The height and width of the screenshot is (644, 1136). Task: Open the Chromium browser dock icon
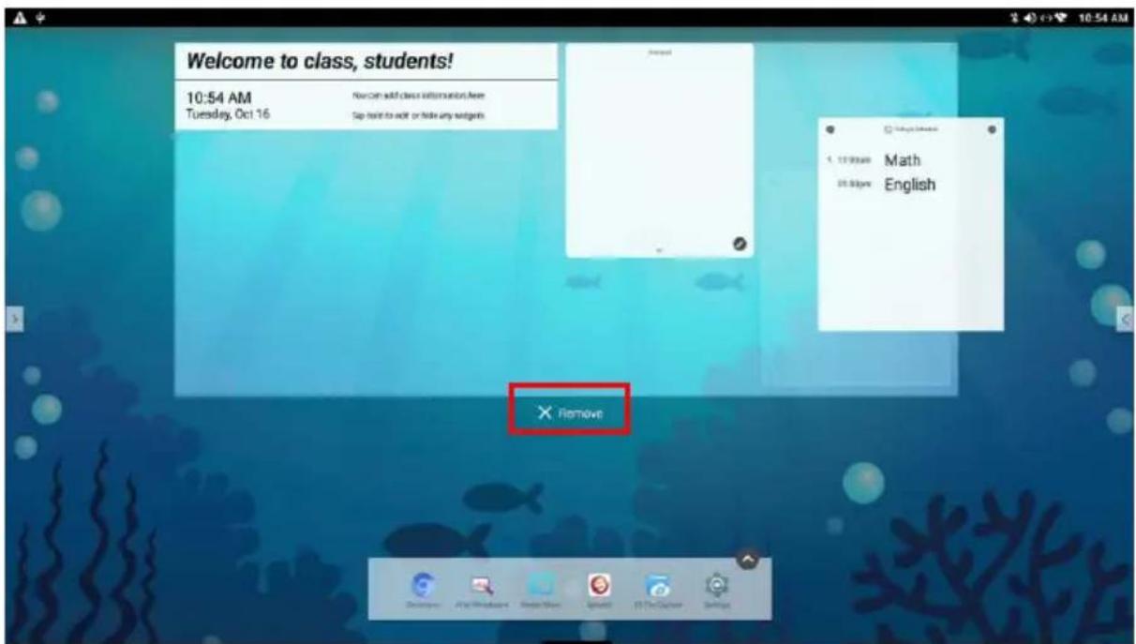[x=423, y=586]
